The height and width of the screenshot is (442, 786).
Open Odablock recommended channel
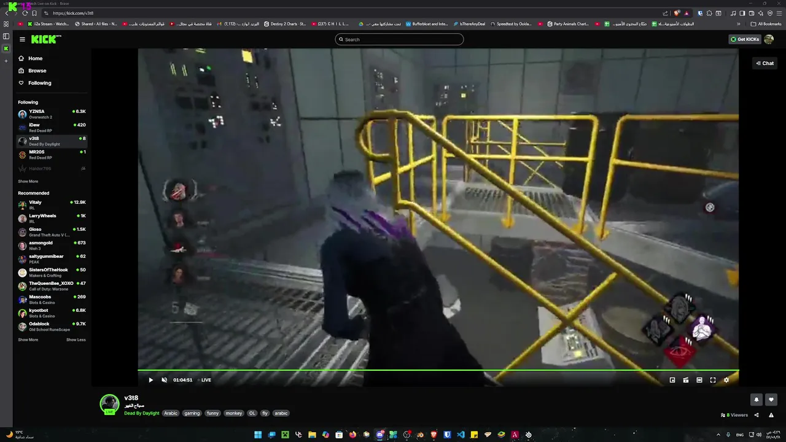tap(52, 327)
